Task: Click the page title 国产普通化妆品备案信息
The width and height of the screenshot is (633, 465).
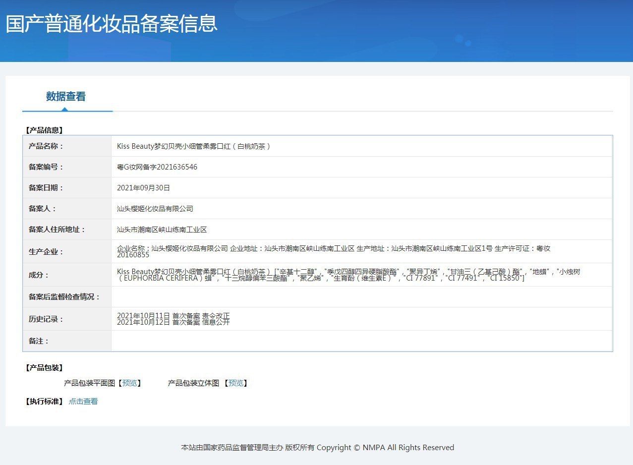Action: tap(112, 24)
